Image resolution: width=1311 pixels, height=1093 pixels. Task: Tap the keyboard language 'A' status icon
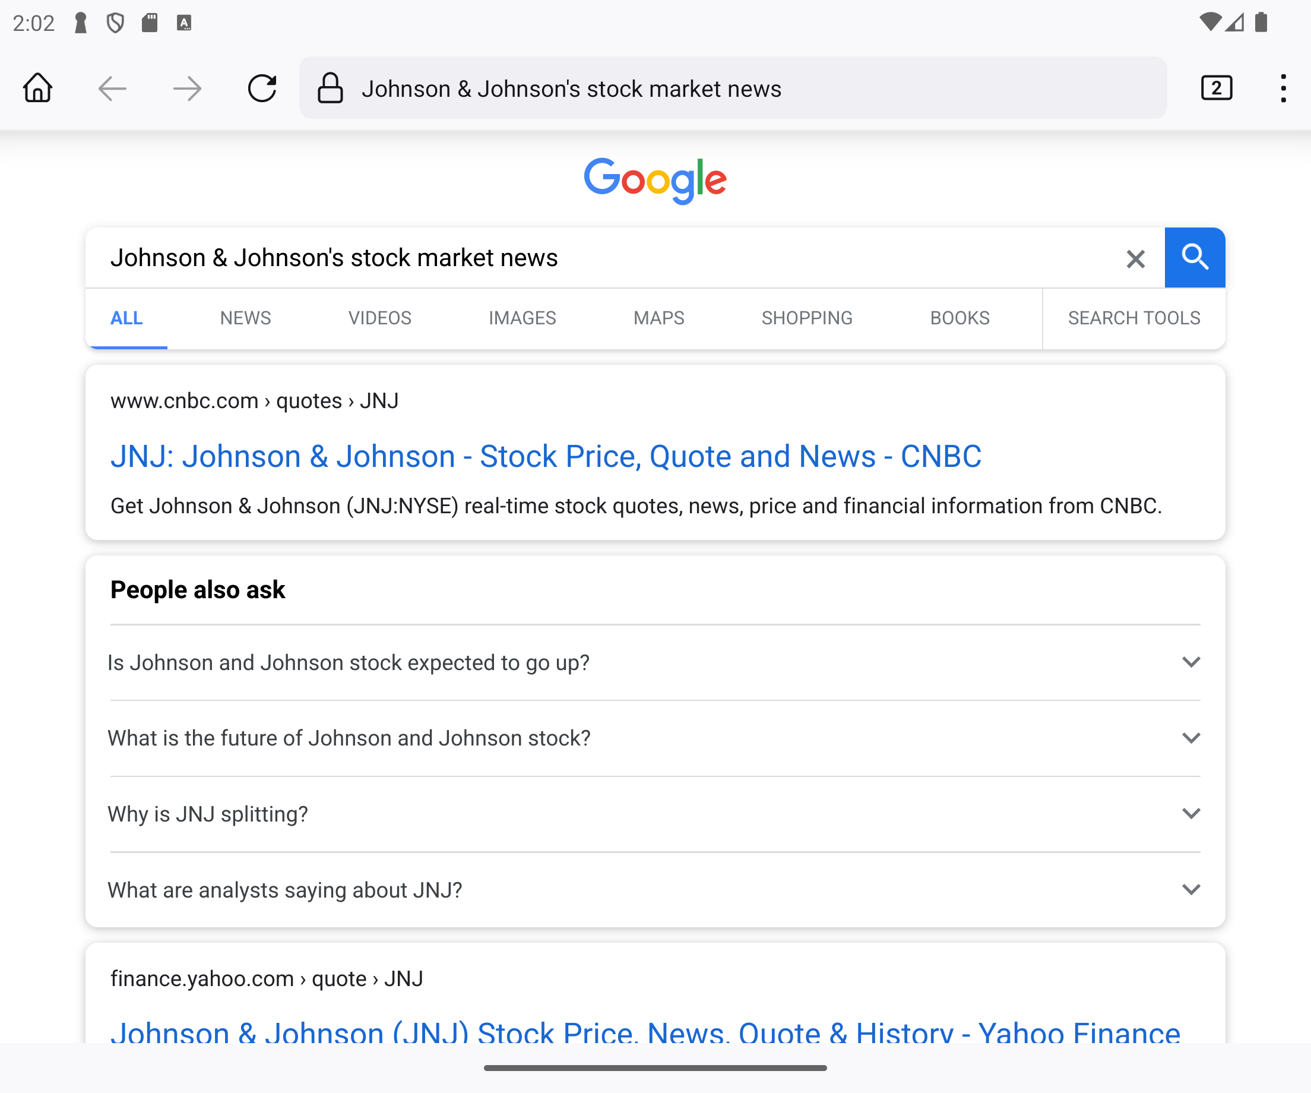(184, 23)
